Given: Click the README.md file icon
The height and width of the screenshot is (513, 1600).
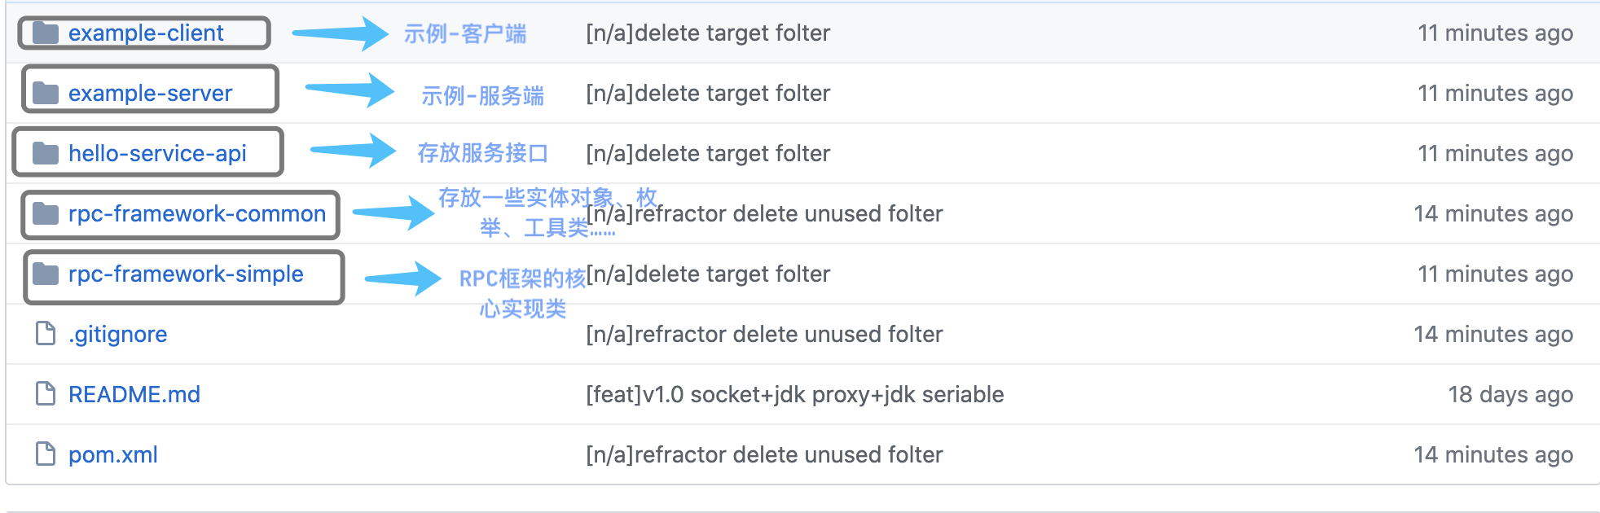Looking at the screenshot, I should (x=46, y=393).
